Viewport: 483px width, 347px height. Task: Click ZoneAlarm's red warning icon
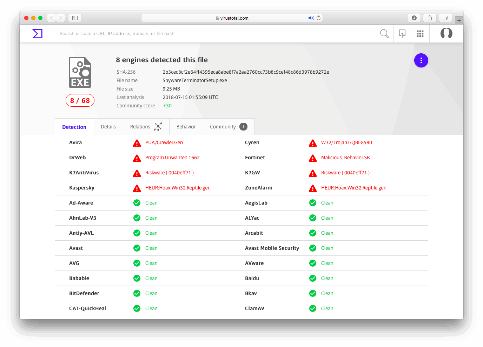click(x=313, y=188)
